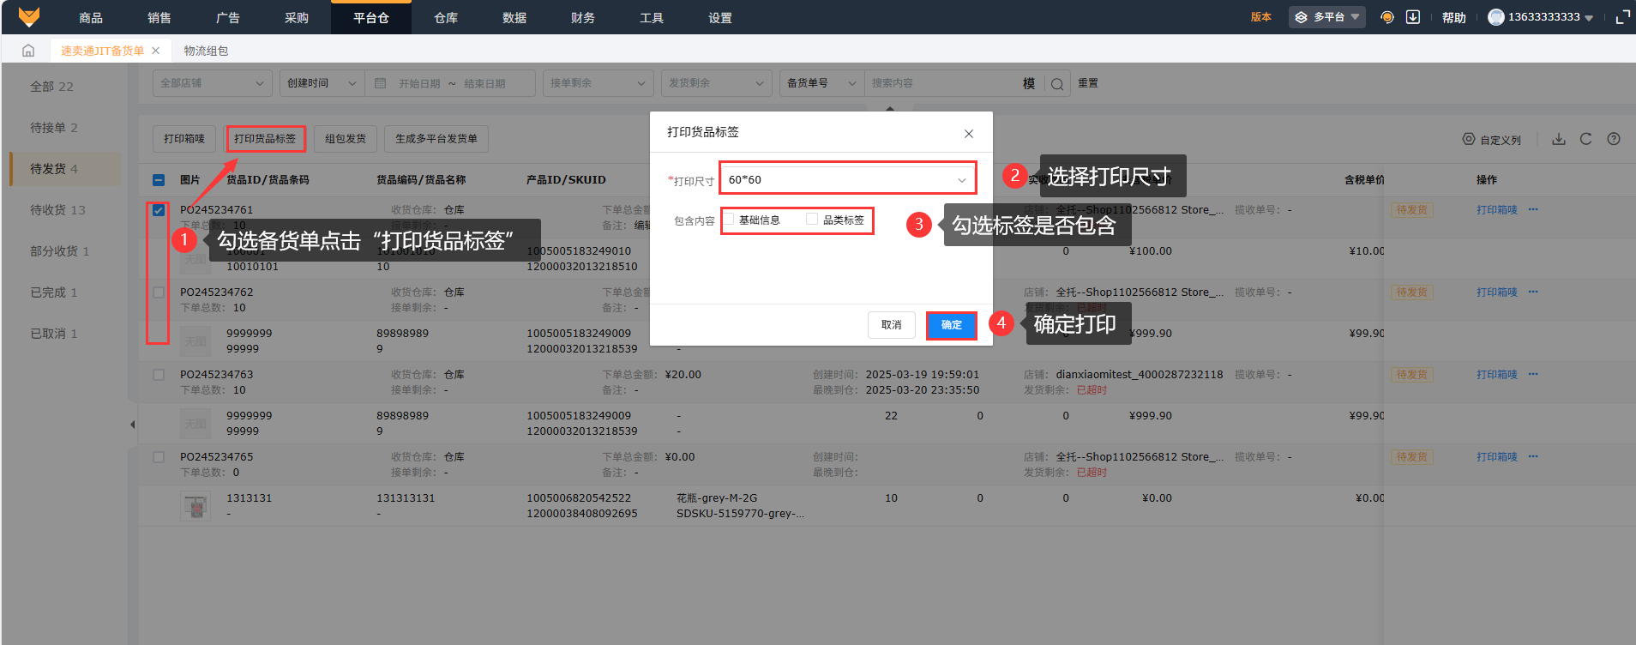Open customer service headset icon
The height and width of the screenshot is (645, 1636).
pos(1386,17)
